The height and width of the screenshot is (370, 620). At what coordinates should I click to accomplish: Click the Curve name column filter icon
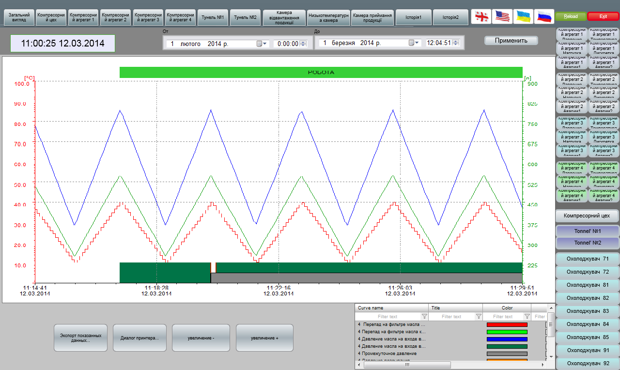pos(424,316)
